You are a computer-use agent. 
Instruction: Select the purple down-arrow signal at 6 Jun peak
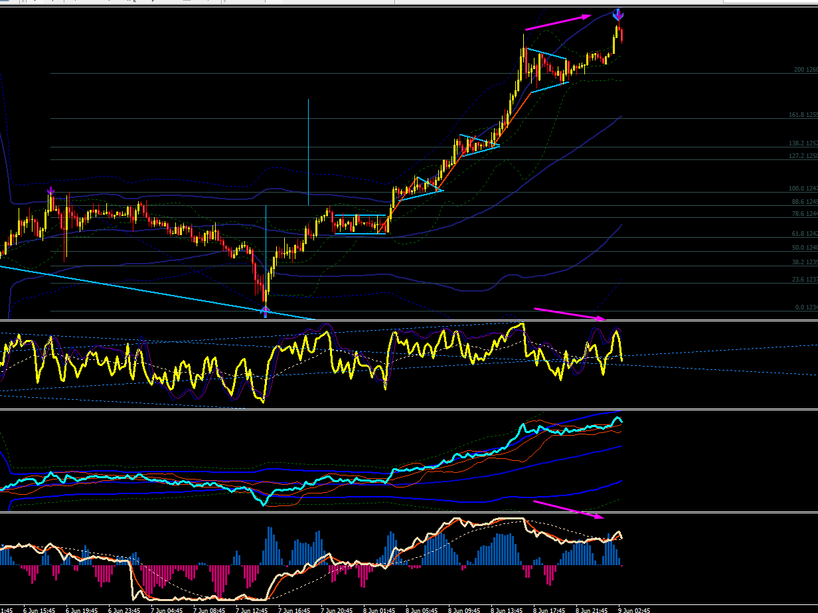click(50, 192)
